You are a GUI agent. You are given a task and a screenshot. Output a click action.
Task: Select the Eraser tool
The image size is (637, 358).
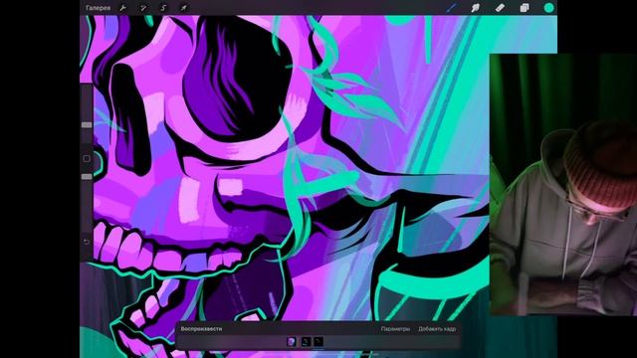[500, 8]
